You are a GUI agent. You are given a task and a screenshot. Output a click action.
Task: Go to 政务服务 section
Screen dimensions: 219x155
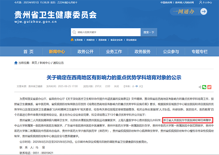point(142,51)
